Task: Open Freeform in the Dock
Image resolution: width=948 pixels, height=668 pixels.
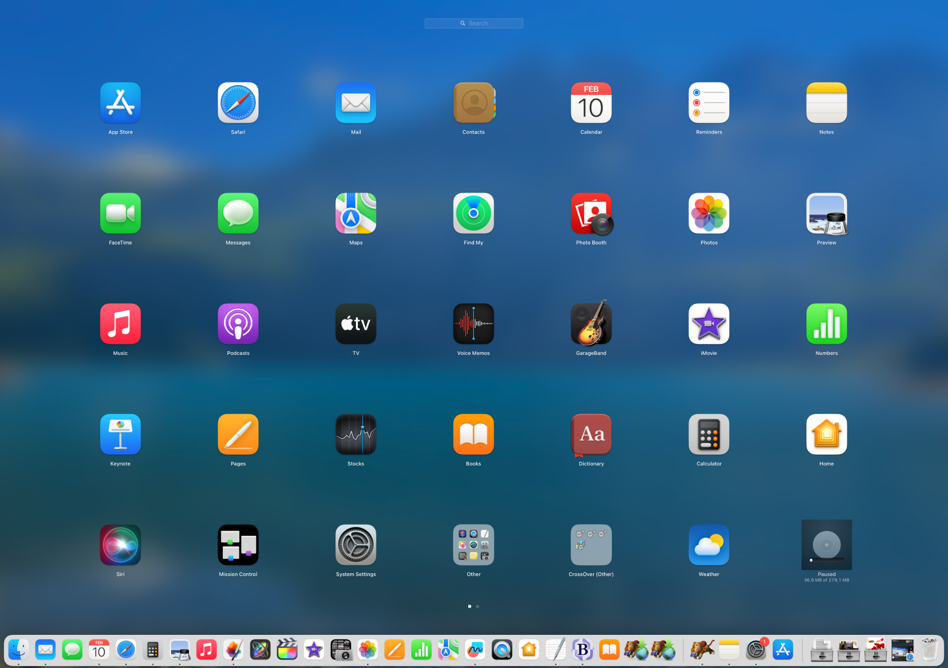Action: click(x=475, y=650)
